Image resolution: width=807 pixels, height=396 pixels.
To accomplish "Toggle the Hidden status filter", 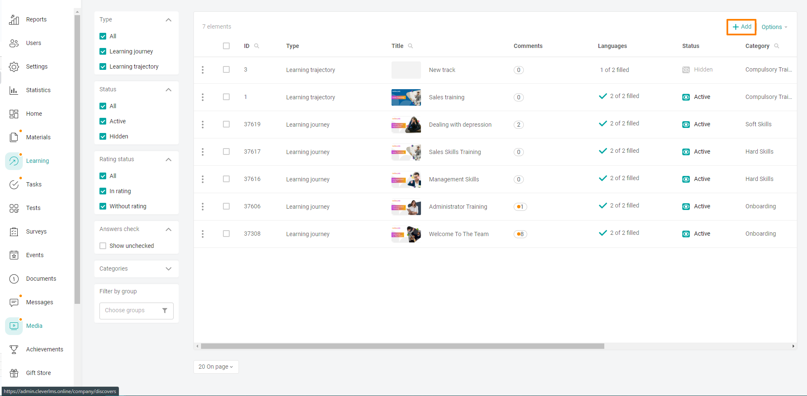I will click(x=103, y=136).
